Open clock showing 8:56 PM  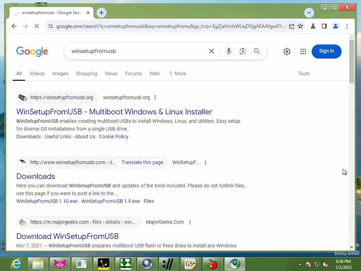click(343, 264)
